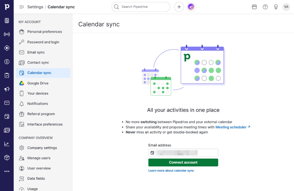Open Interface preferences settings
Screen dimensions: 294x191
click(x=43, y=124)
